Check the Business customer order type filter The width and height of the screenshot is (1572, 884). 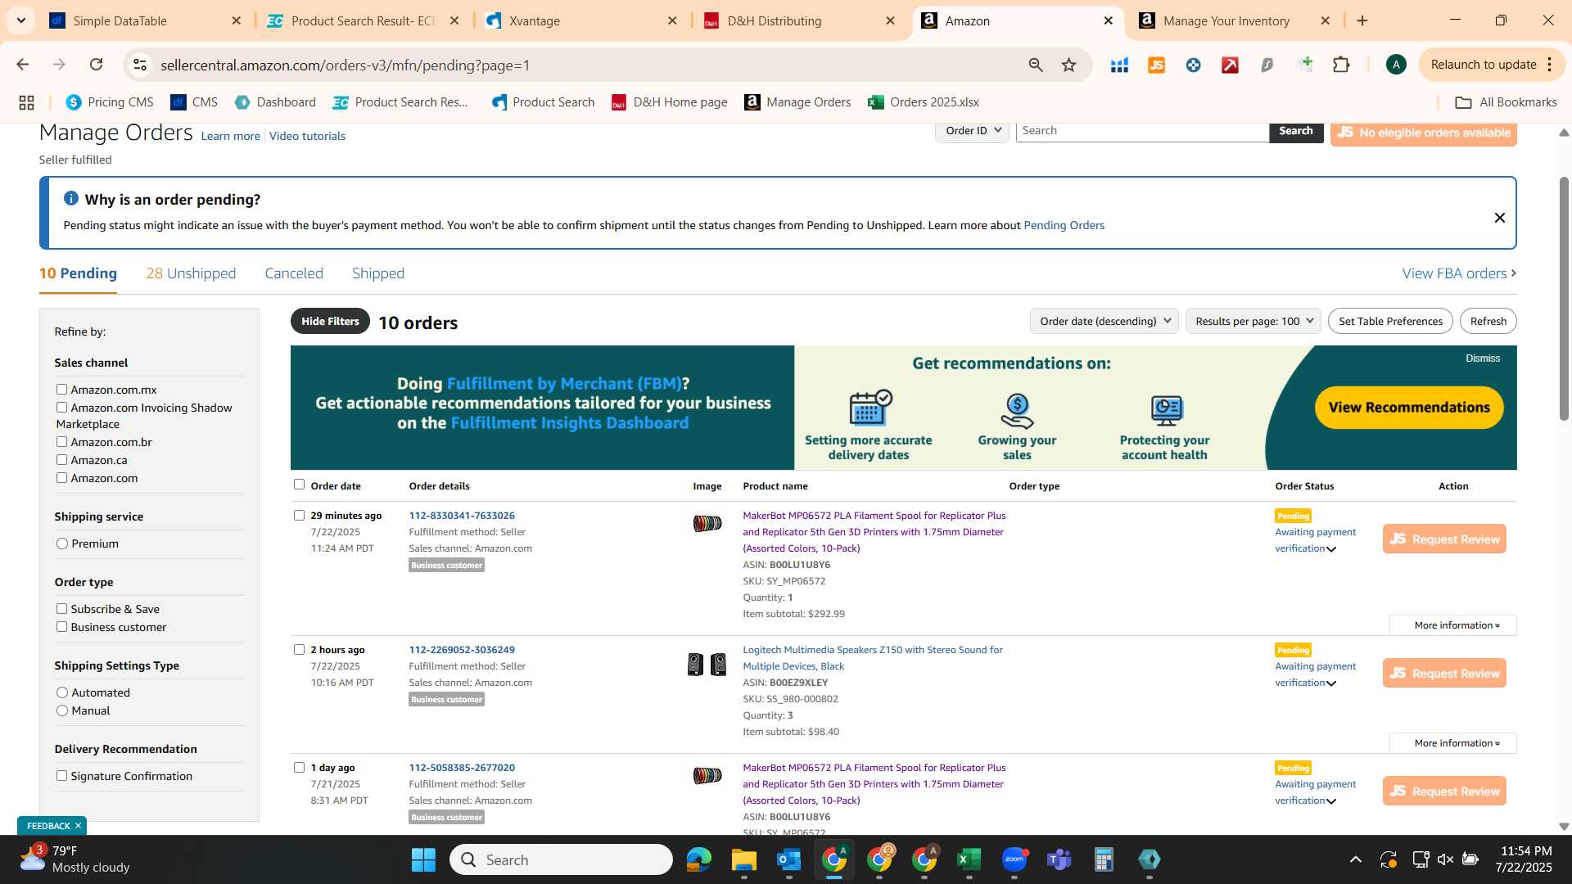coord(61,627)
